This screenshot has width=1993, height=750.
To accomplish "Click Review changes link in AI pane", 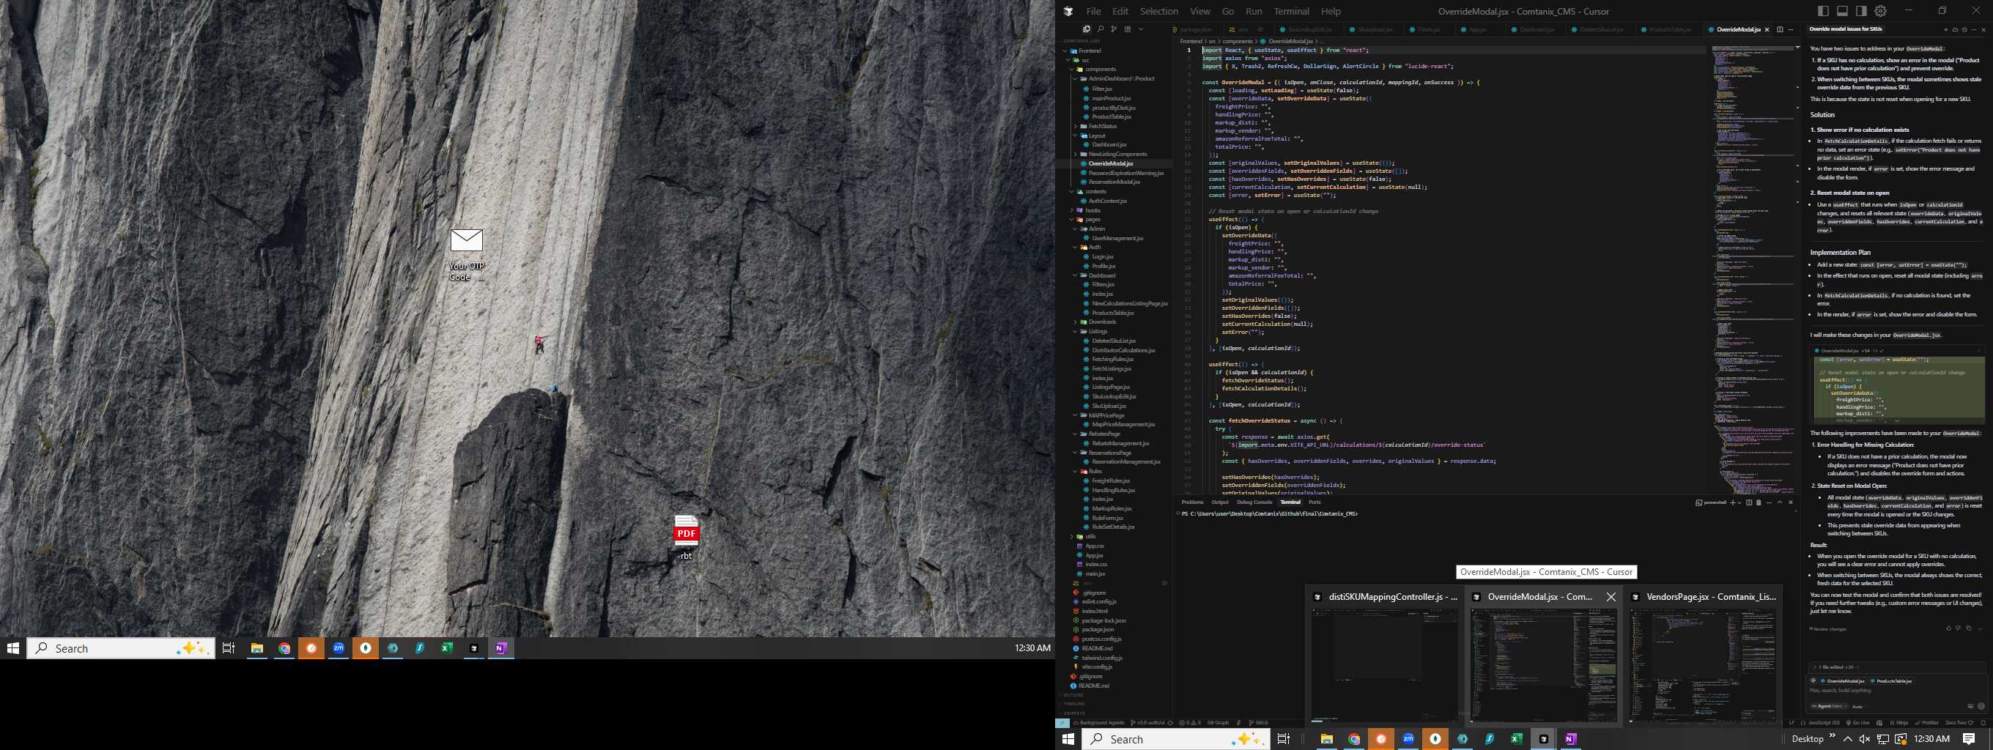I will tap(1829, 629).
